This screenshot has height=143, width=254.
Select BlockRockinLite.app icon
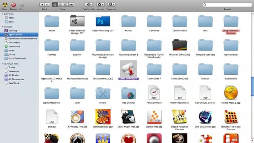point(103,117)
